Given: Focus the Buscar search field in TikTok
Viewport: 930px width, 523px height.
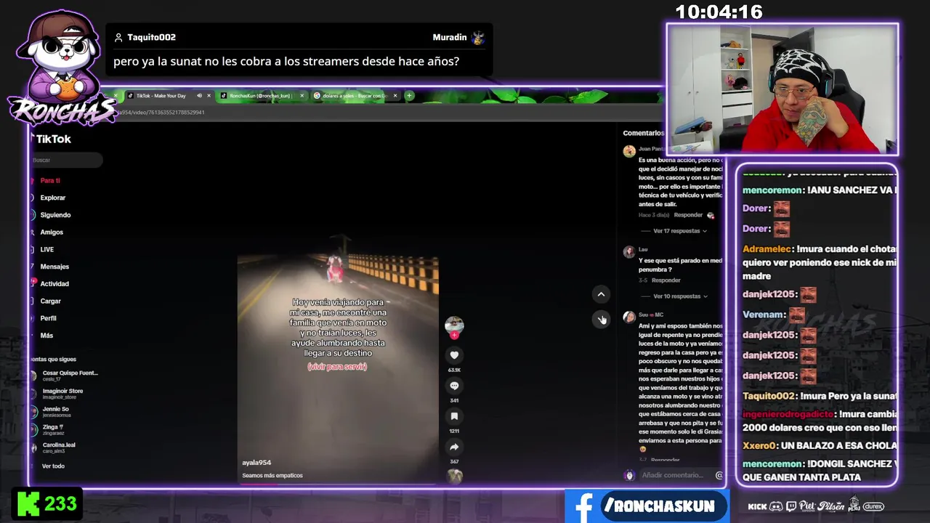Looking at the screenshot, I should coord(66,160).
